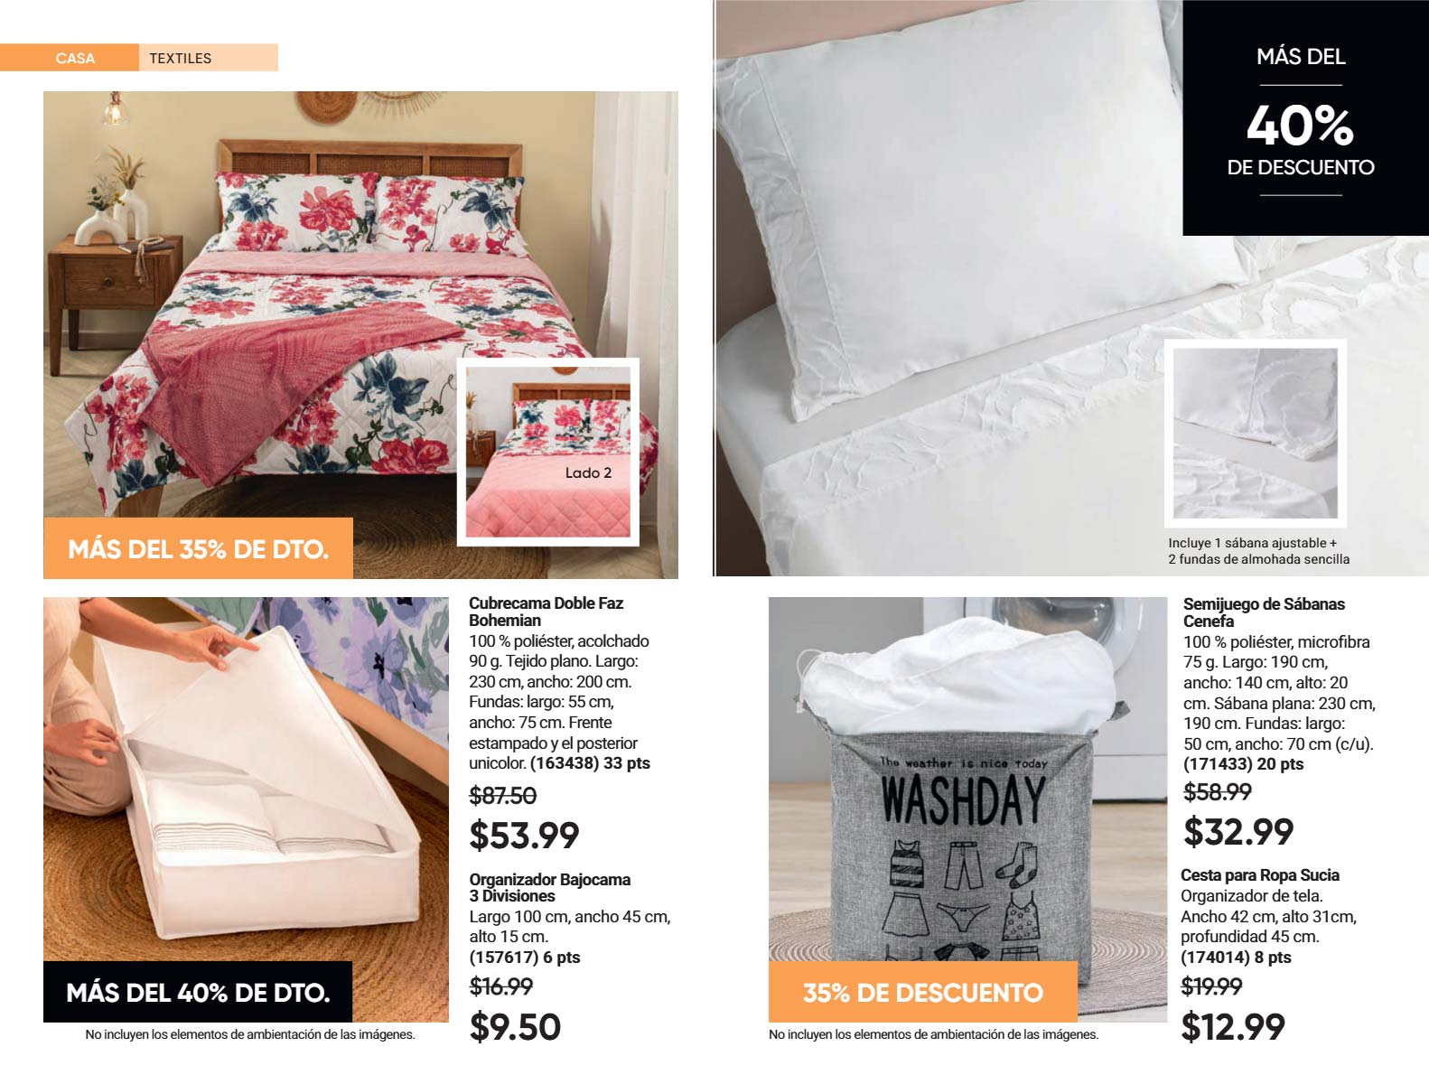The height and width of the screenshot is (1084, 1429).
Task: Open the Cesta para Ropa Sucia title
Action: 1260,874
